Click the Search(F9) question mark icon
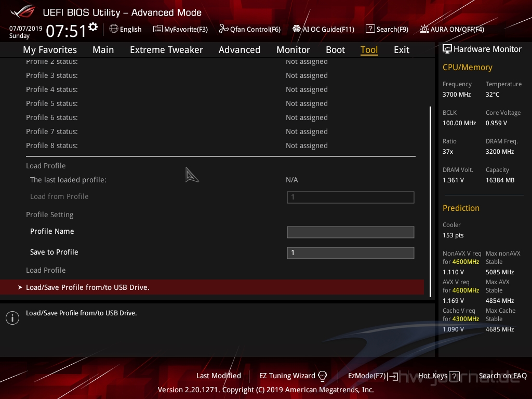532x399 pixels. tap(370, 29)
